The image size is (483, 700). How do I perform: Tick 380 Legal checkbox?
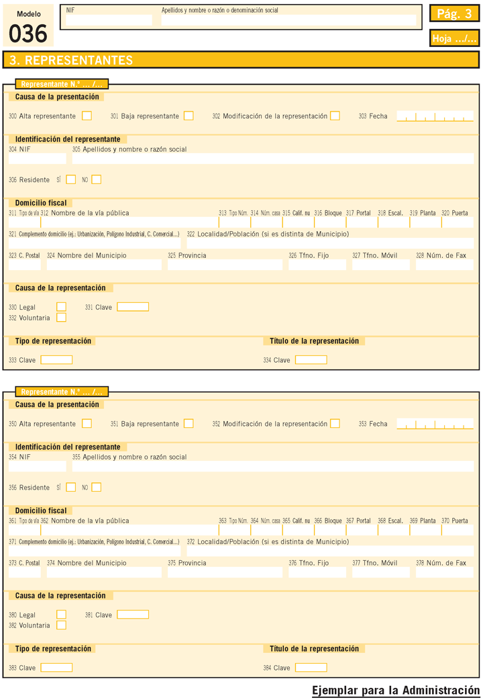[x=62, y=614]
